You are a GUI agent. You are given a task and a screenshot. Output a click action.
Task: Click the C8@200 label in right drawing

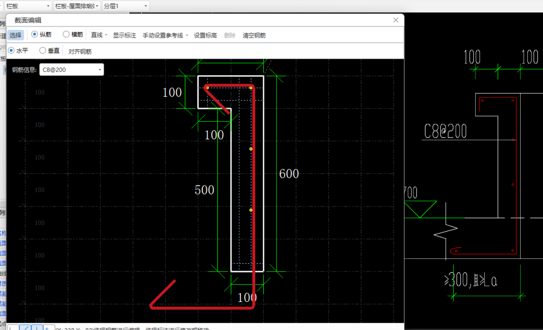coord(445,131)
